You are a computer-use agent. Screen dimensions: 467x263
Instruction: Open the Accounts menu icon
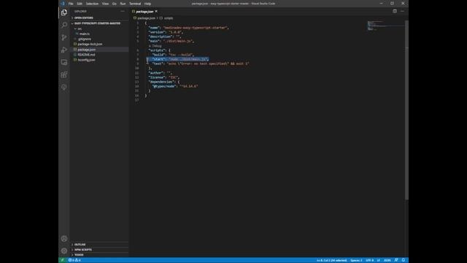pyautogui.click(x=64, y=239)
